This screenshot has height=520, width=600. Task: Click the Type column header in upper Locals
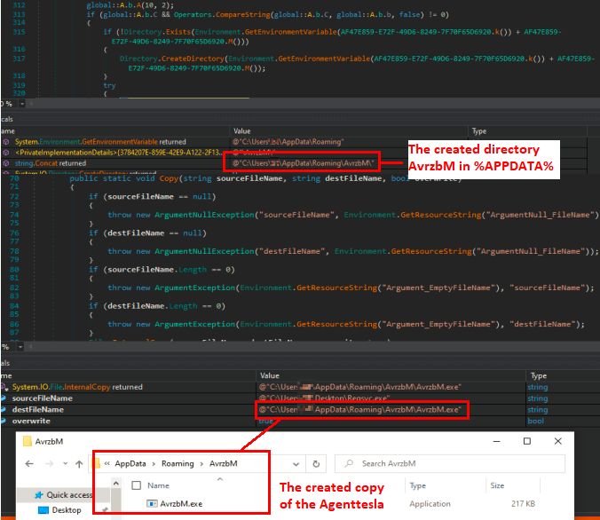(x=478, y=130)
